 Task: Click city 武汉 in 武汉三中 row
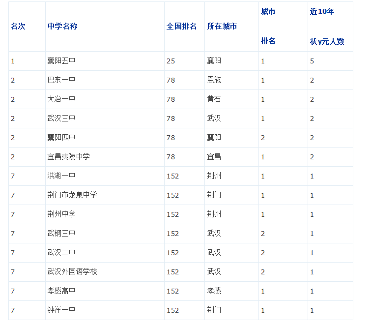coord(214,119)
